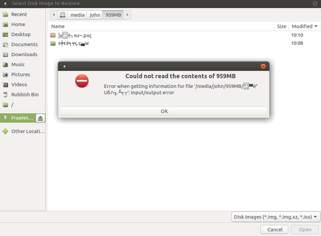
Task: Click the john path segment
Action: coord(95,15)
